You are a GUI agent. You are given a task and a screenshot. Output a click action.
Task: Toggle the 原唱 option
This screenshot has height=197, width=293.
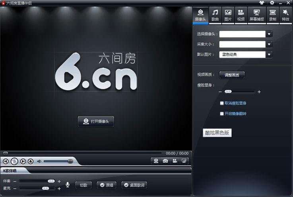[x=107, y=185]
